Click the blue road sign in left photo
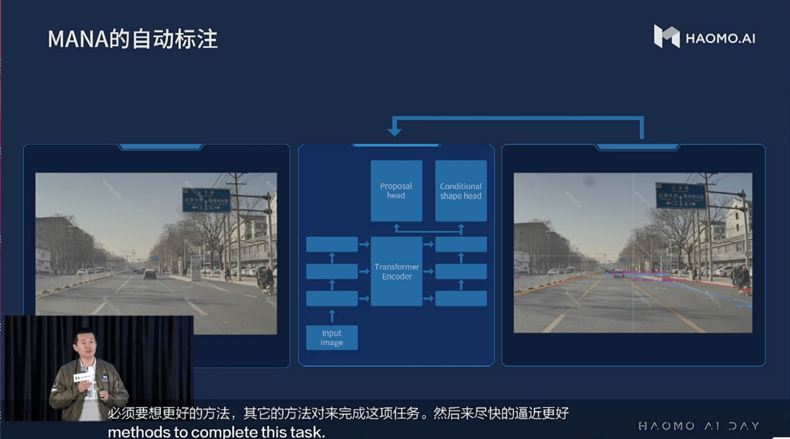The width and height of the screenshot is (790, 439). point(206,200)
